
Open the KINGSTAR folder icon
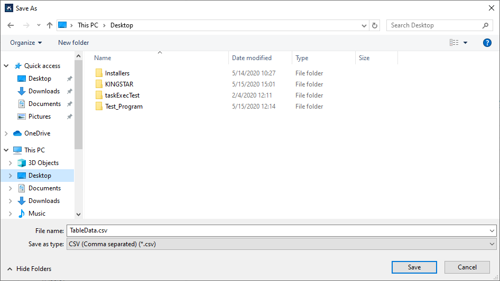99,84
